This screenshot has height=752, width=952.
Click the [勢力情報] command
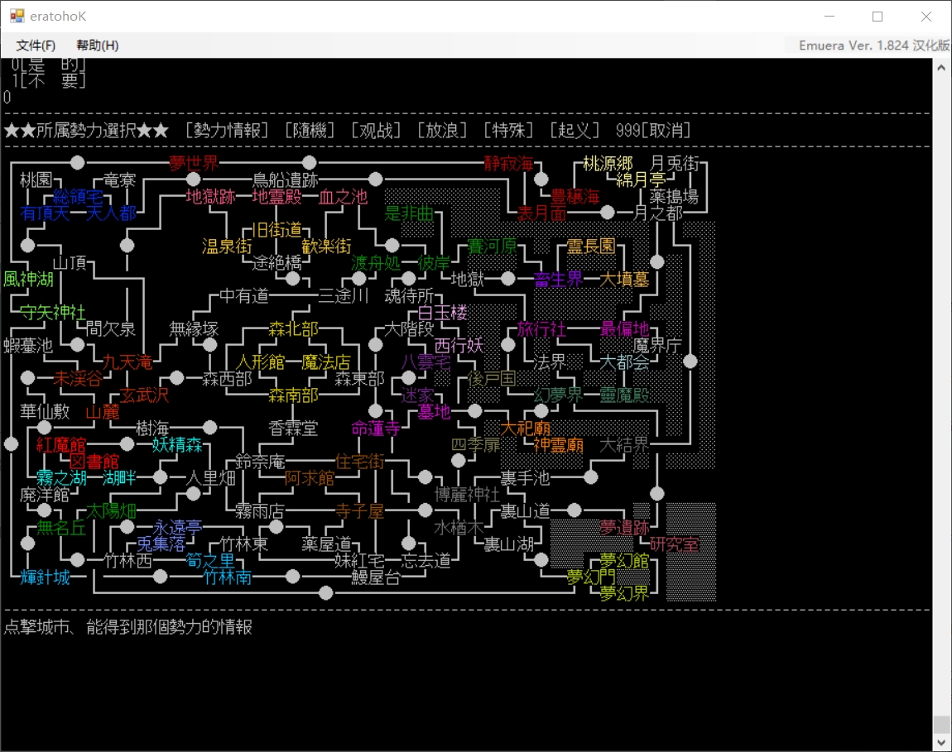(227, 131)
